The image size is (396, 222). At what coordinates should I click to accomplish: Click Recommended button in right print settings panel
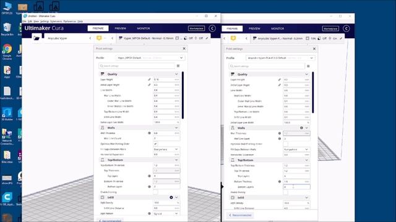pyautogui.click(x=240, y=215)
